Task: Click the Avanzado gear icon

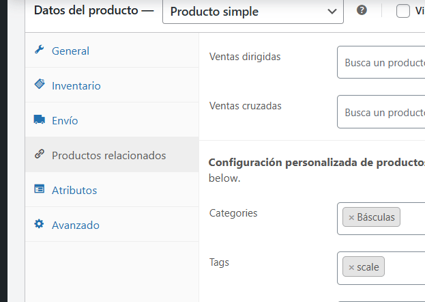Action: click(x=39, y=224)
